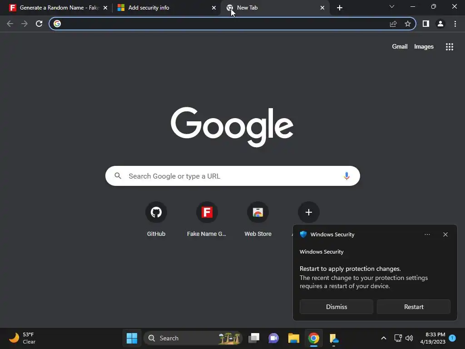Click the share page icon in the address bar
465x349 pixels.
pos(393,24)
